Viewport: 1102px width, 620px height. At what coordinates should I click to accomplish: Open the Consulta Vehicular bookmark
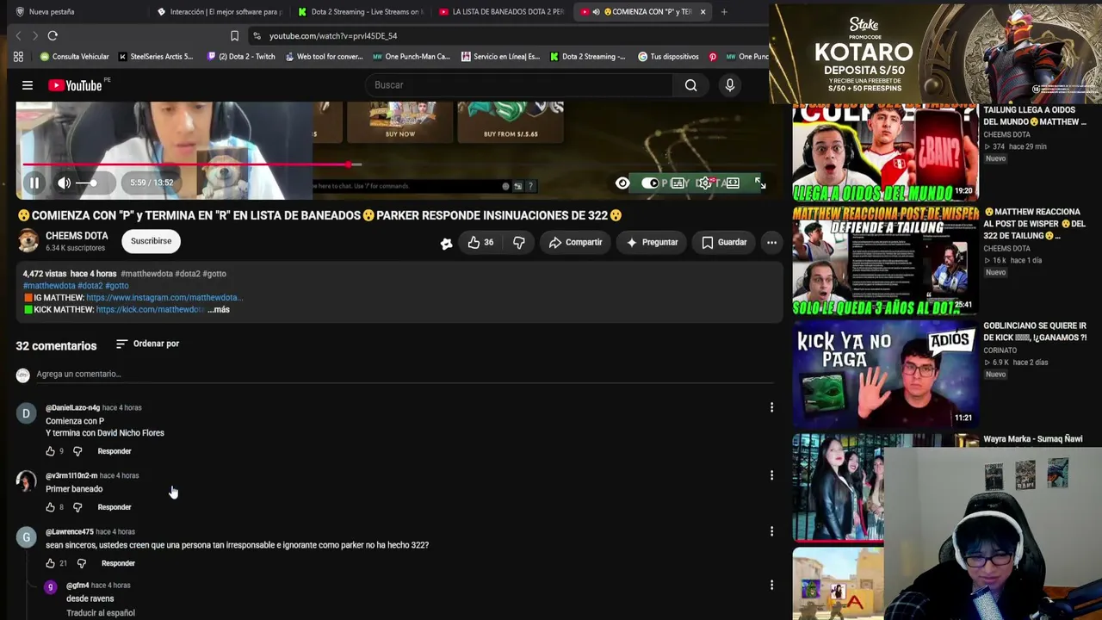click(x=74, y=57)
